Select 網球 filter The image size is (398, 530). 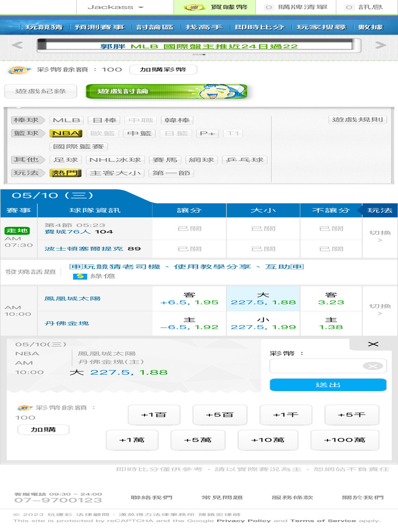(x=202, y=160)
